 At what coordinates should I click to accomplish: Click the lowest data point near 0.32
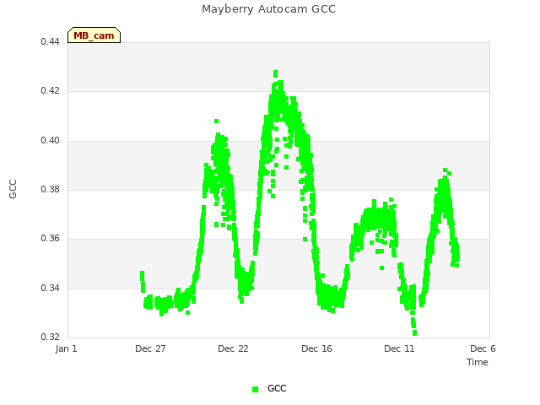coord(414,333)
